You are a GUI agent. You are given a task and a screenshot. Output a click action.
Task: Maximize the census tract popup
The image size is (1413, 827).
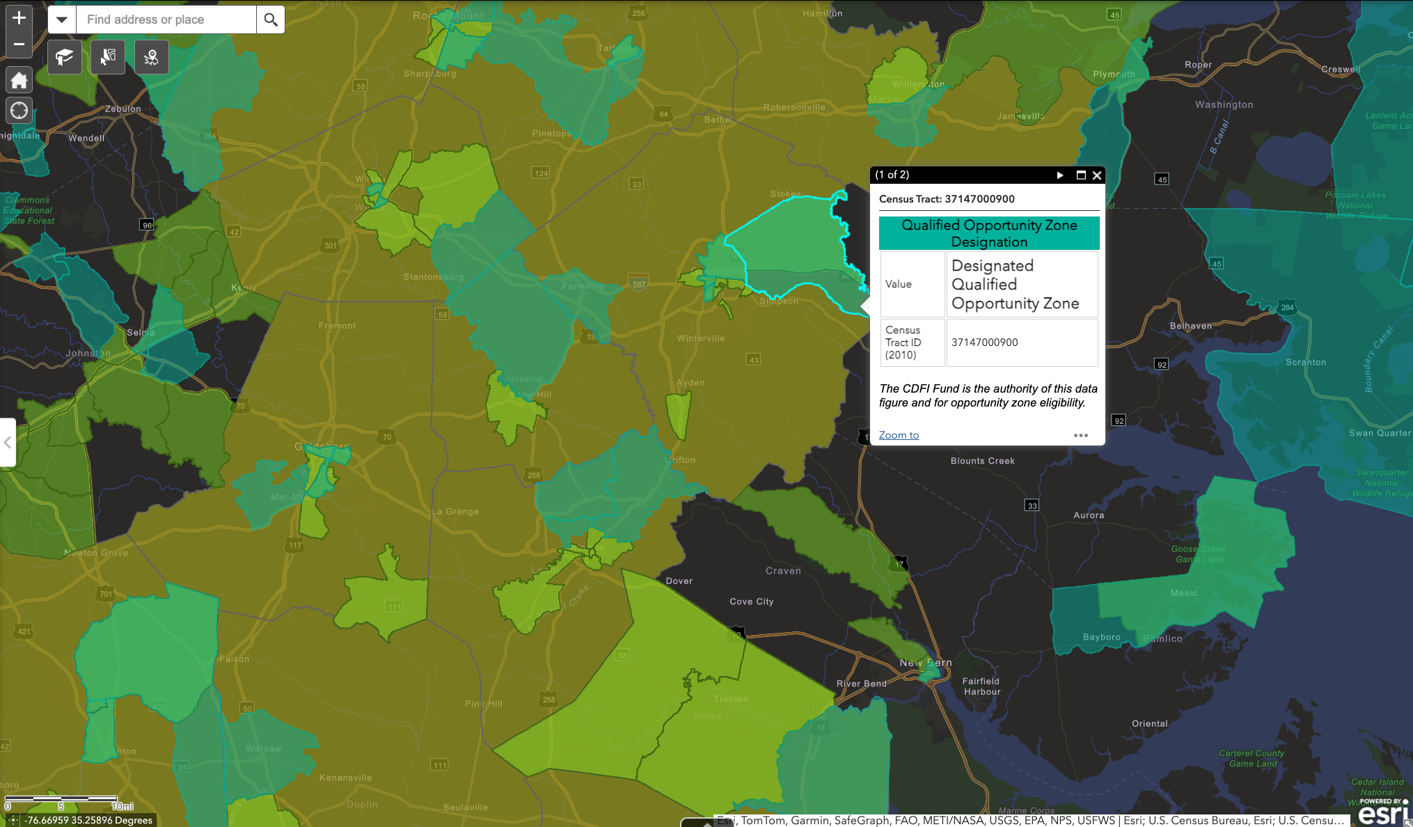point(1081,175)
